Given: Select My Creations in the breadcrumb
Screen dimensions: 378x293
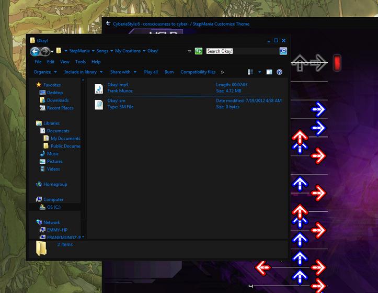Looking at the screenshot, I should (x=128, y=51).
